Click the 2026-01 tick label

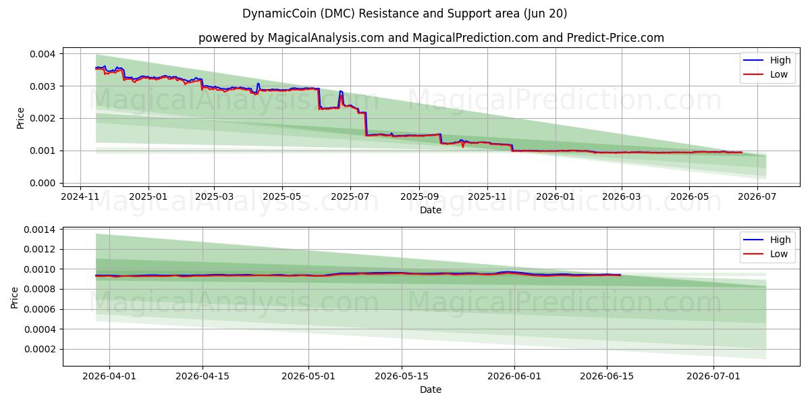555,196
